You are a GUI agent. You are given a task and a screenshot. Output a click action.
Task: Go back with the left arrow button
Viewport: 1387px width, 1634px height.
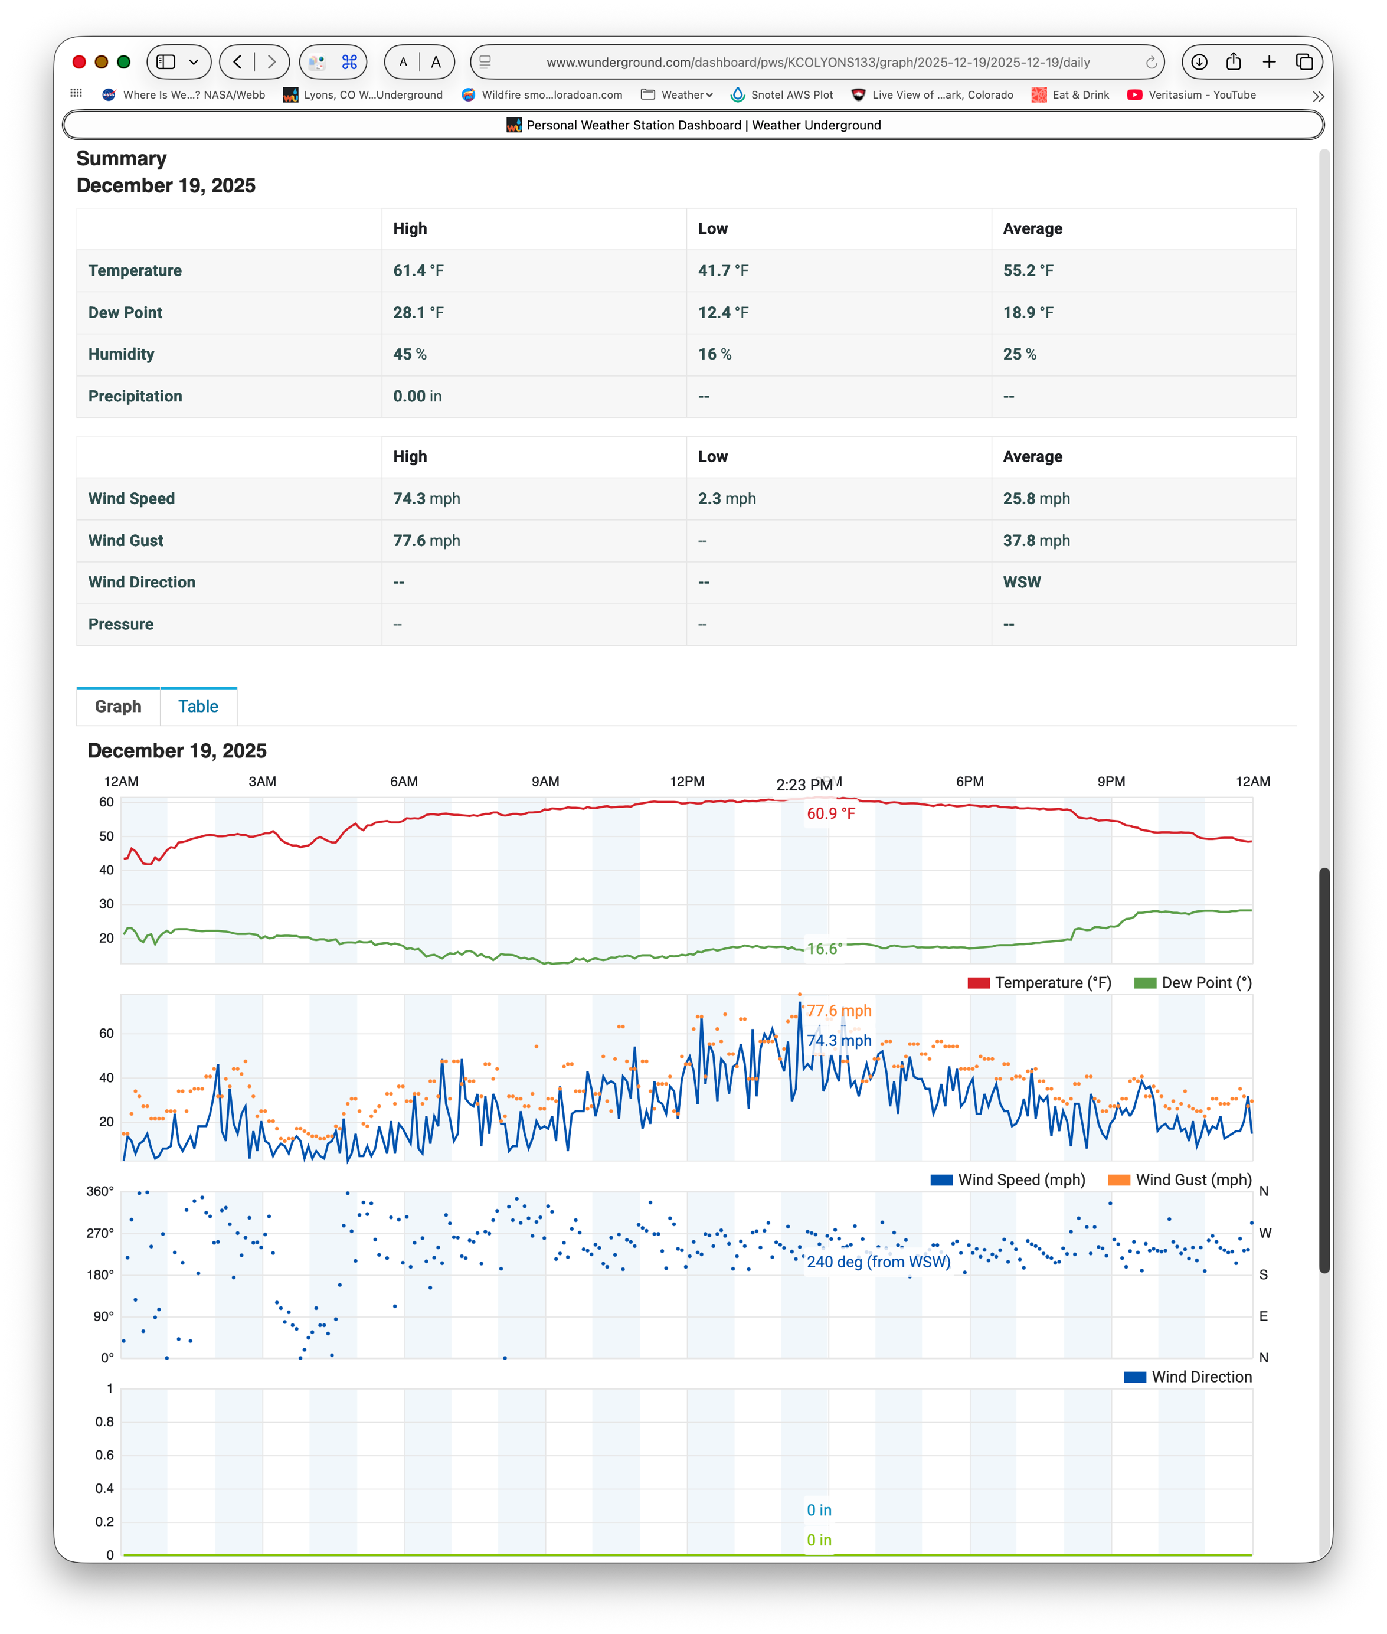click(237, 62)
